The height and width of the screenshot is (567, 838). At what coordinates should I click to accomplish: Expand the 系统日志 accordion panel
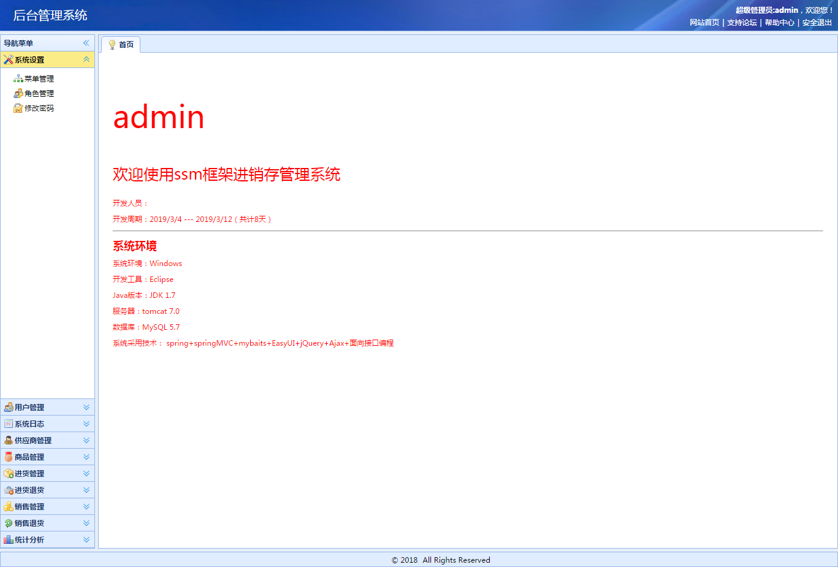[86, 424]
